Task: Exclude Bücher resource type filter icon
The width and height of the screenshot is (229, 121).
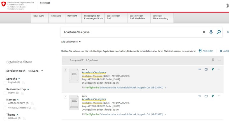Action: [22, 93]
